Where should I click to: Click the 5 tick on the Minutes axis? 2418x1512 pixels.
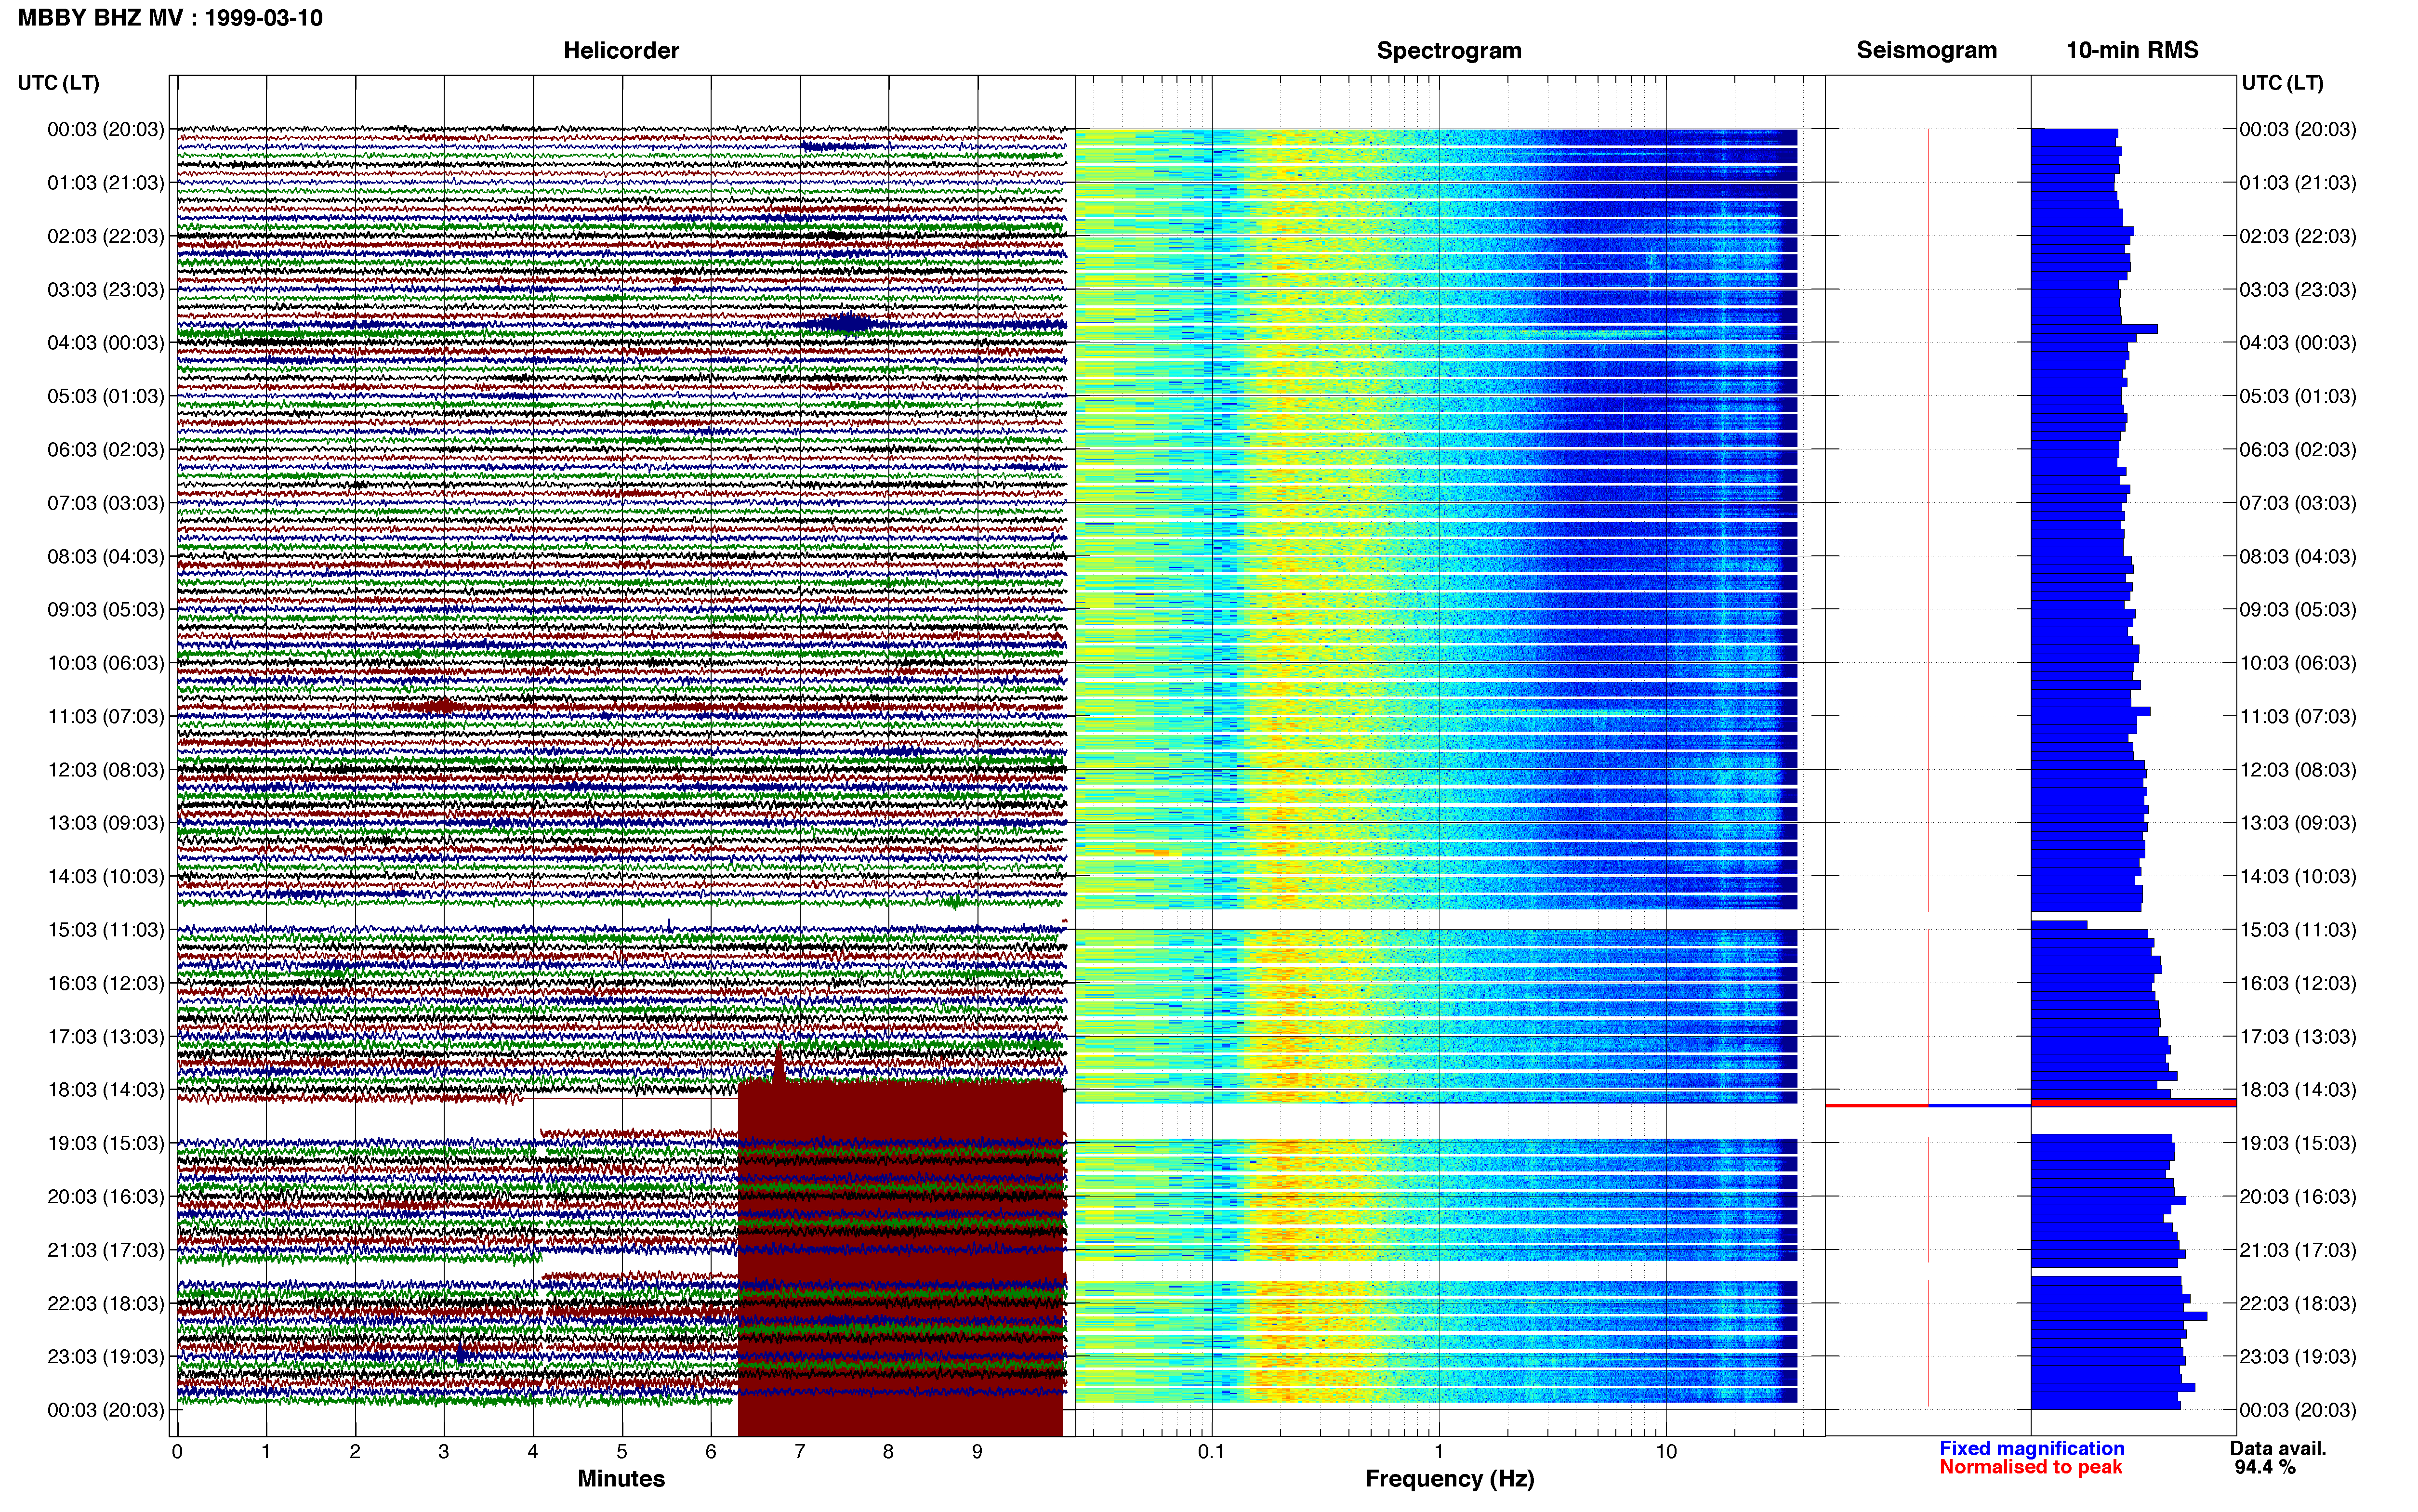(x=622, y=1452)
